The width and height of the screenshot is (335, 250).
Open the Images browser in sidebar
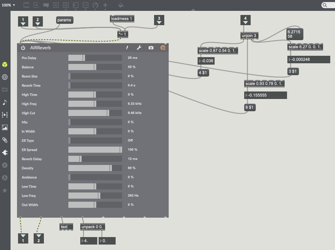tap(5, 128)
